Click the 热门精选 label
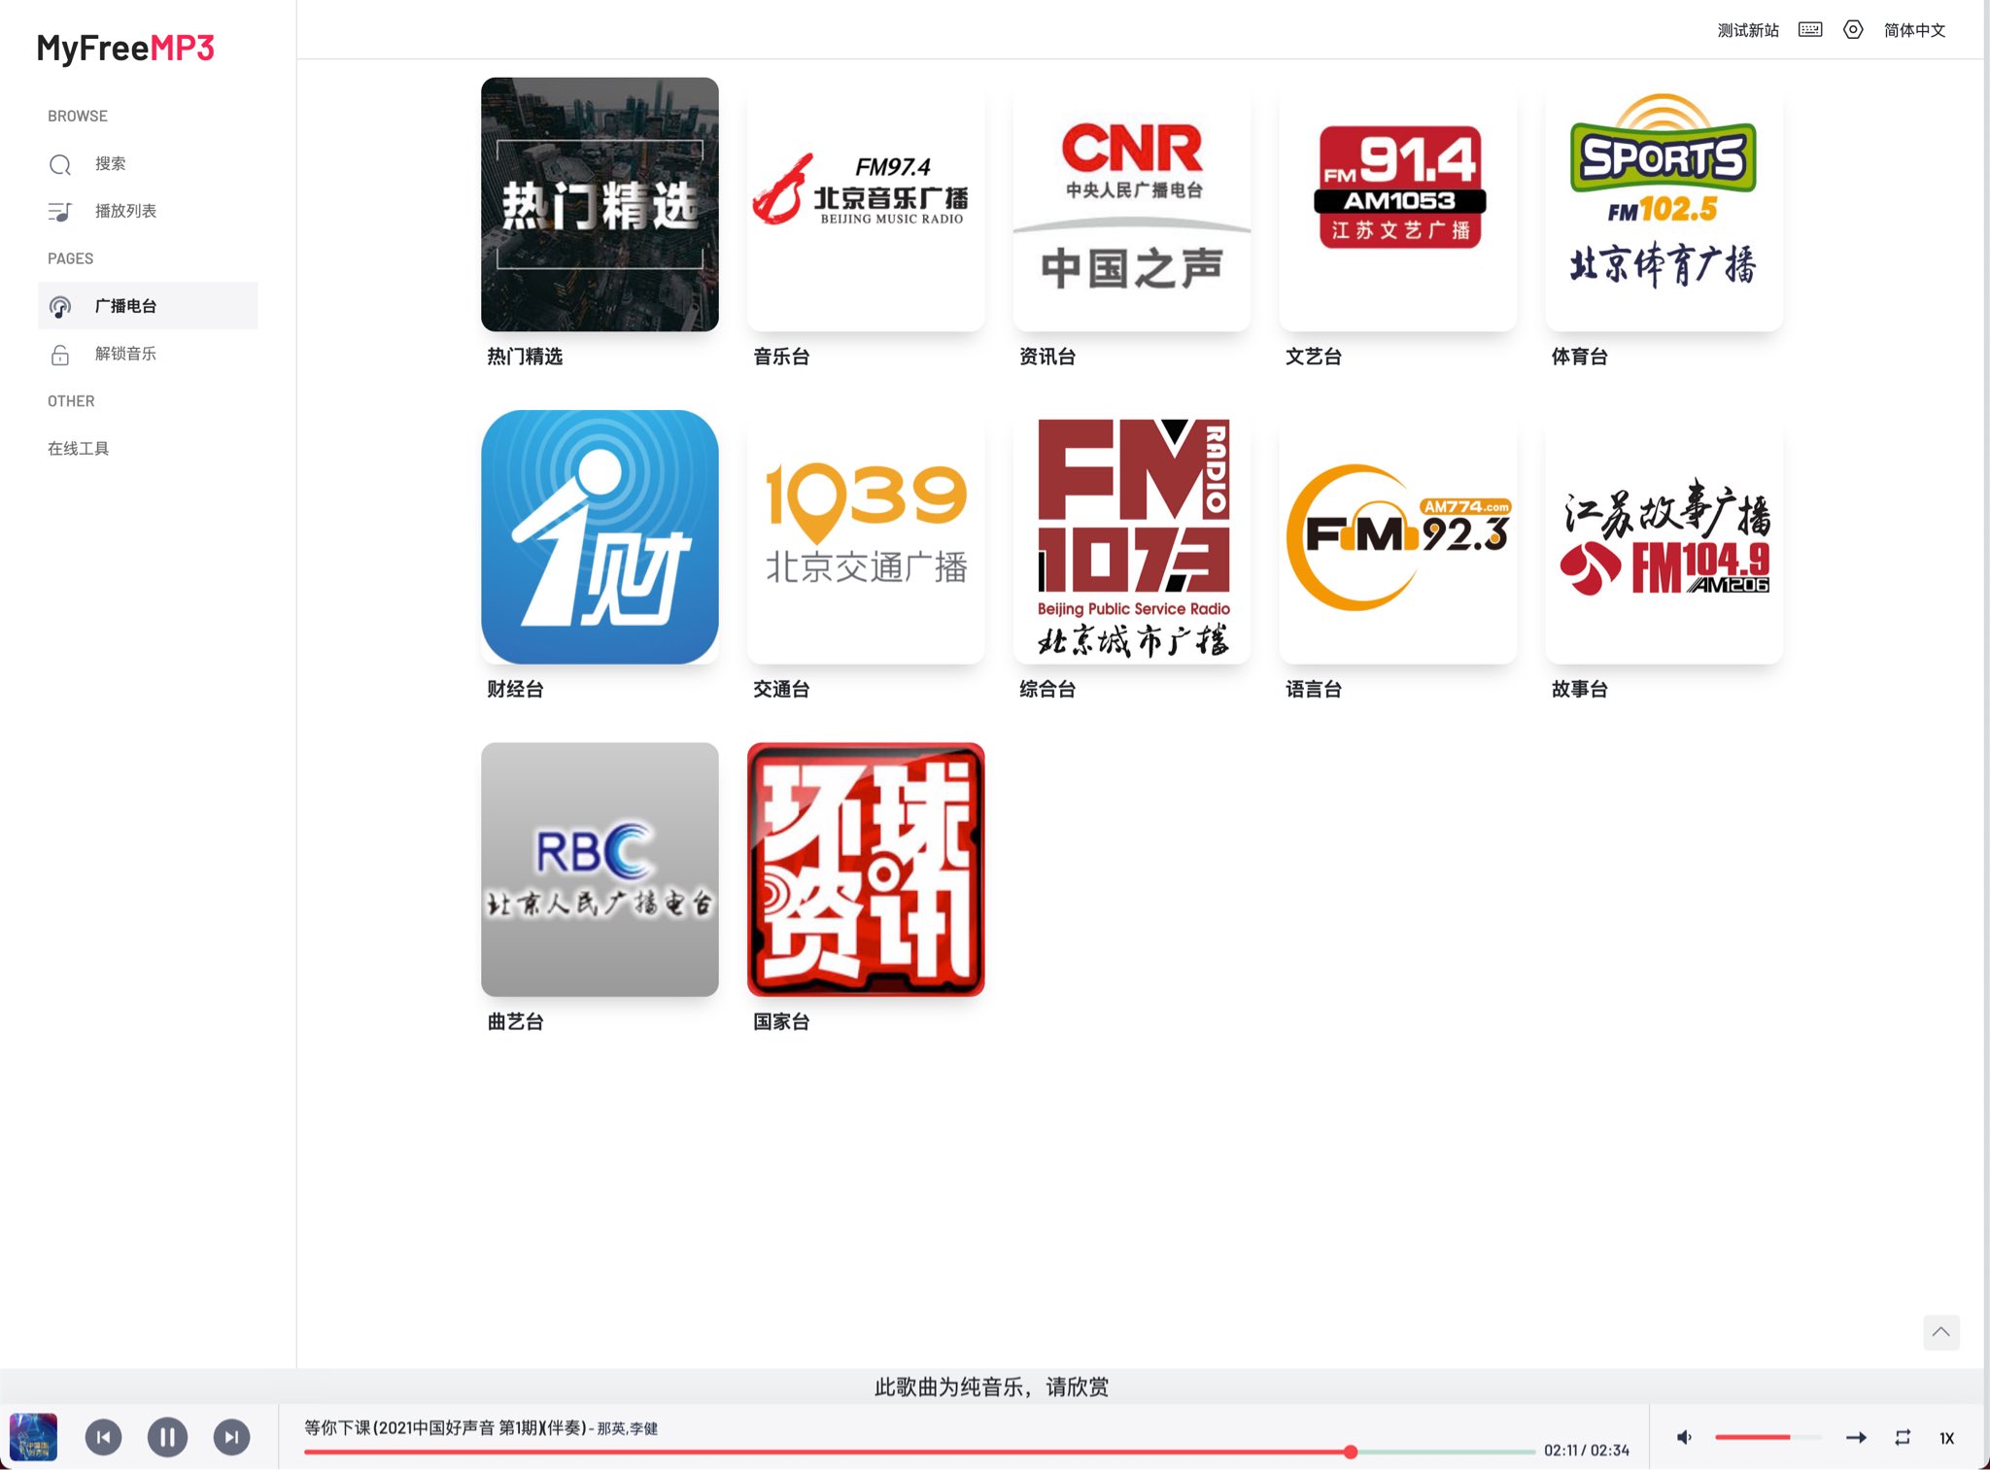 pyautogui.click(x=525, y=357)
